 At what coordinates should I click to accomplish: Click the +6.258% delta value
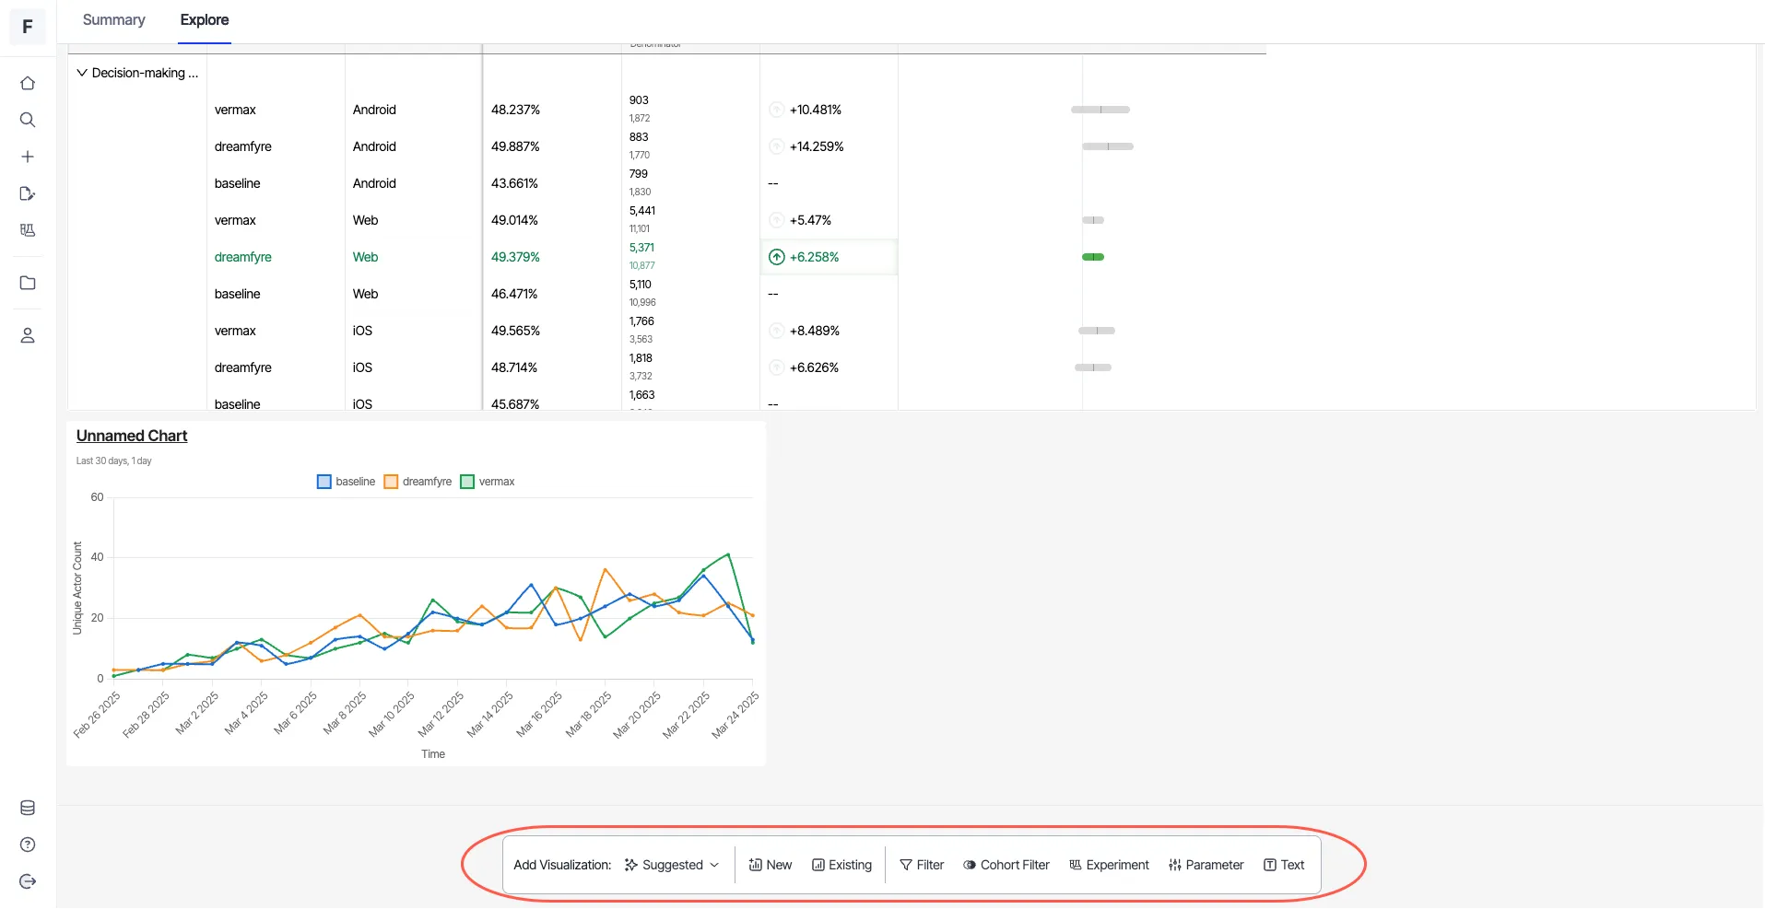pos(814,257)
